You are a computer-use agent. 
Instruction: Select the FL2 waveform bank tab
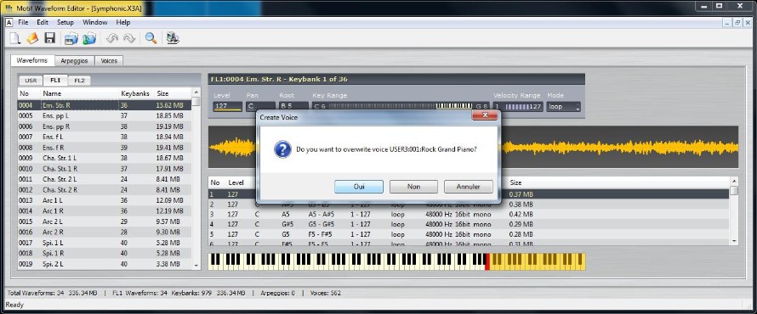point(79,81)
